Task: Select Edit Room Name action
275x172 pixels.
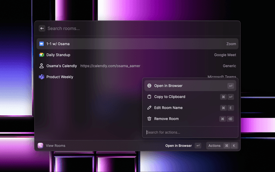Action: 169,107
